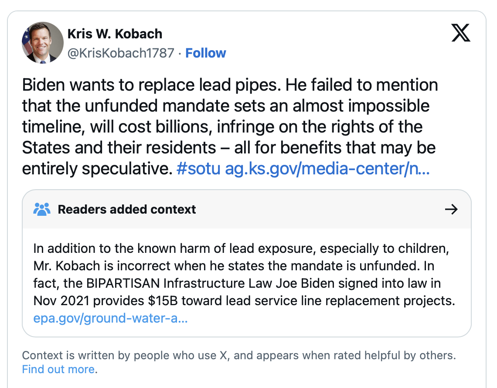Click "Mr. Kobach is incorrect" in the note
Screen dimensions: 497x388
click(x=88, y=266)
